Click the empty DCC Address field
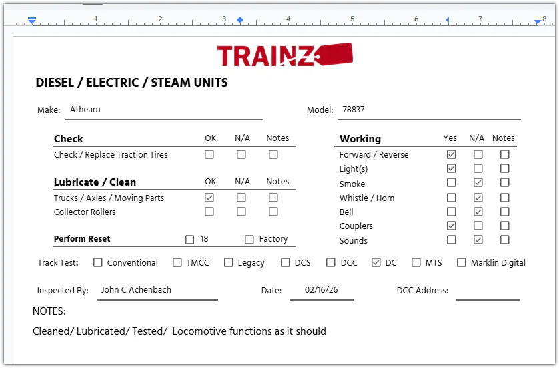This screenshot has width=559, height=368. pyautogui.click(x=488, y=291)
